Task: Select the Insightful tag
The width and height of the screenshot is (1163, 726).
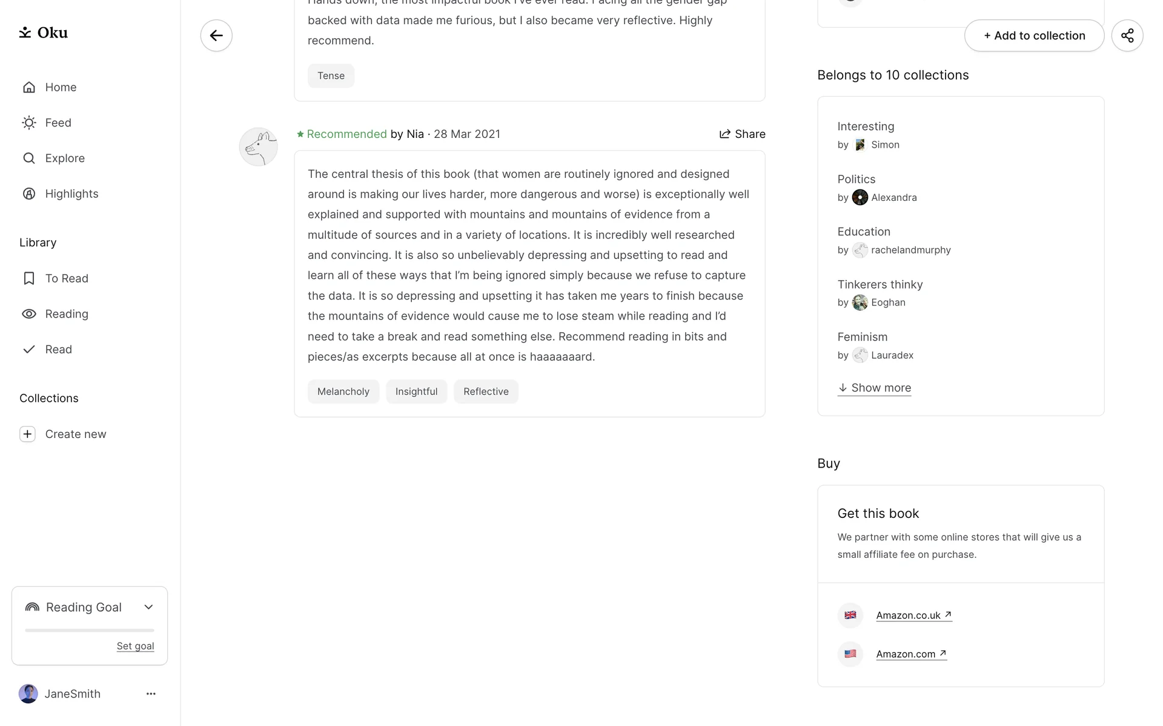Action: point(416,392)
